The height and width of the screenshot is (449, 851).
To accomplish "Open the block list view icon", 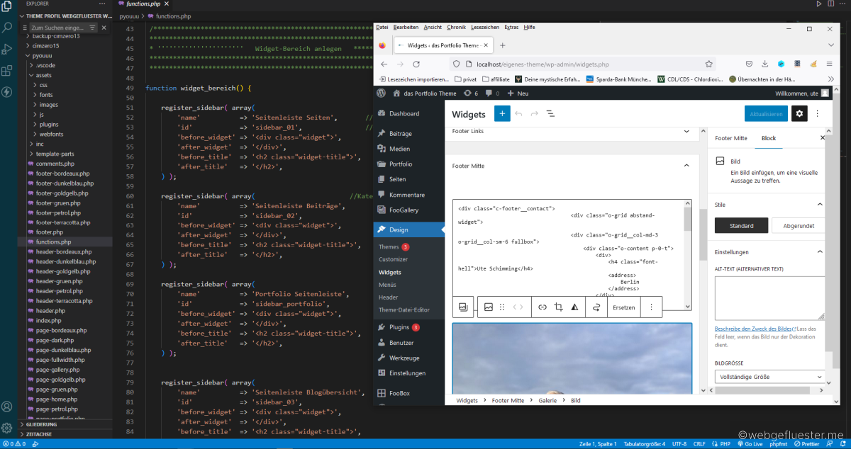I will (x=550, y=113).
